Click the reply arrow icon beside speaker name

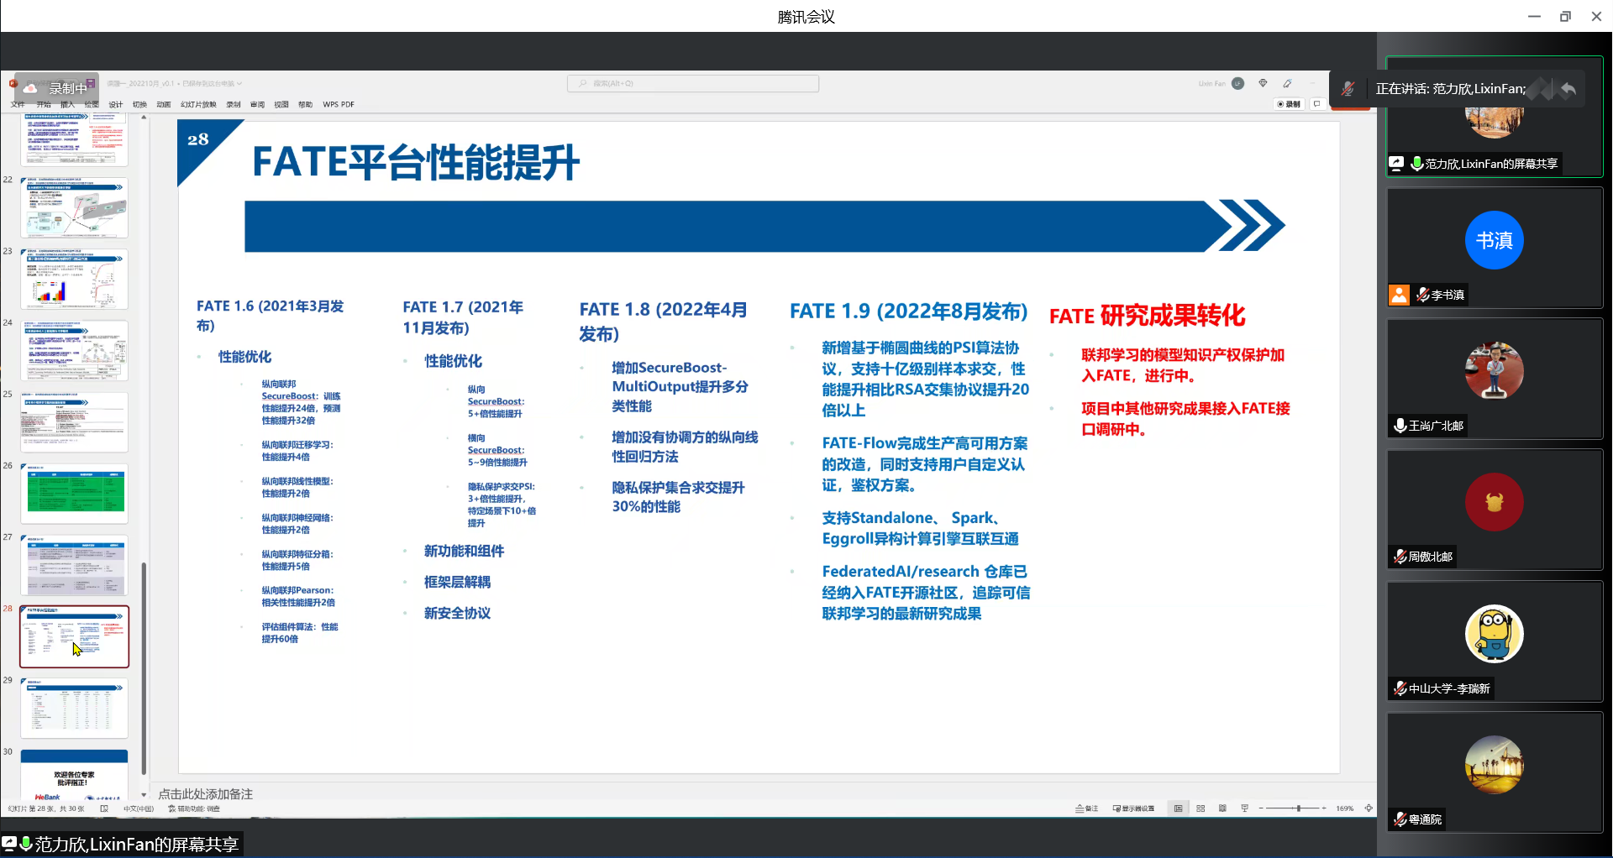pyautogui.click(x=1568, y=89)
